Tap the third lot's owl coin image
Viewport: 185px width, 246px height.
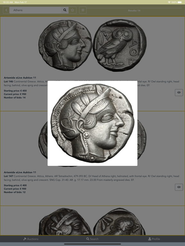click(x=119, y=222)
